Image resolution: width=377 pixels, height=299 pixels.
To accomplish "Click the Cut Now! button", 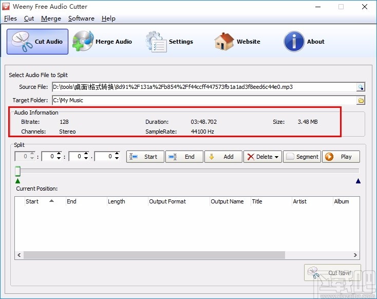I will click(332, 272).
